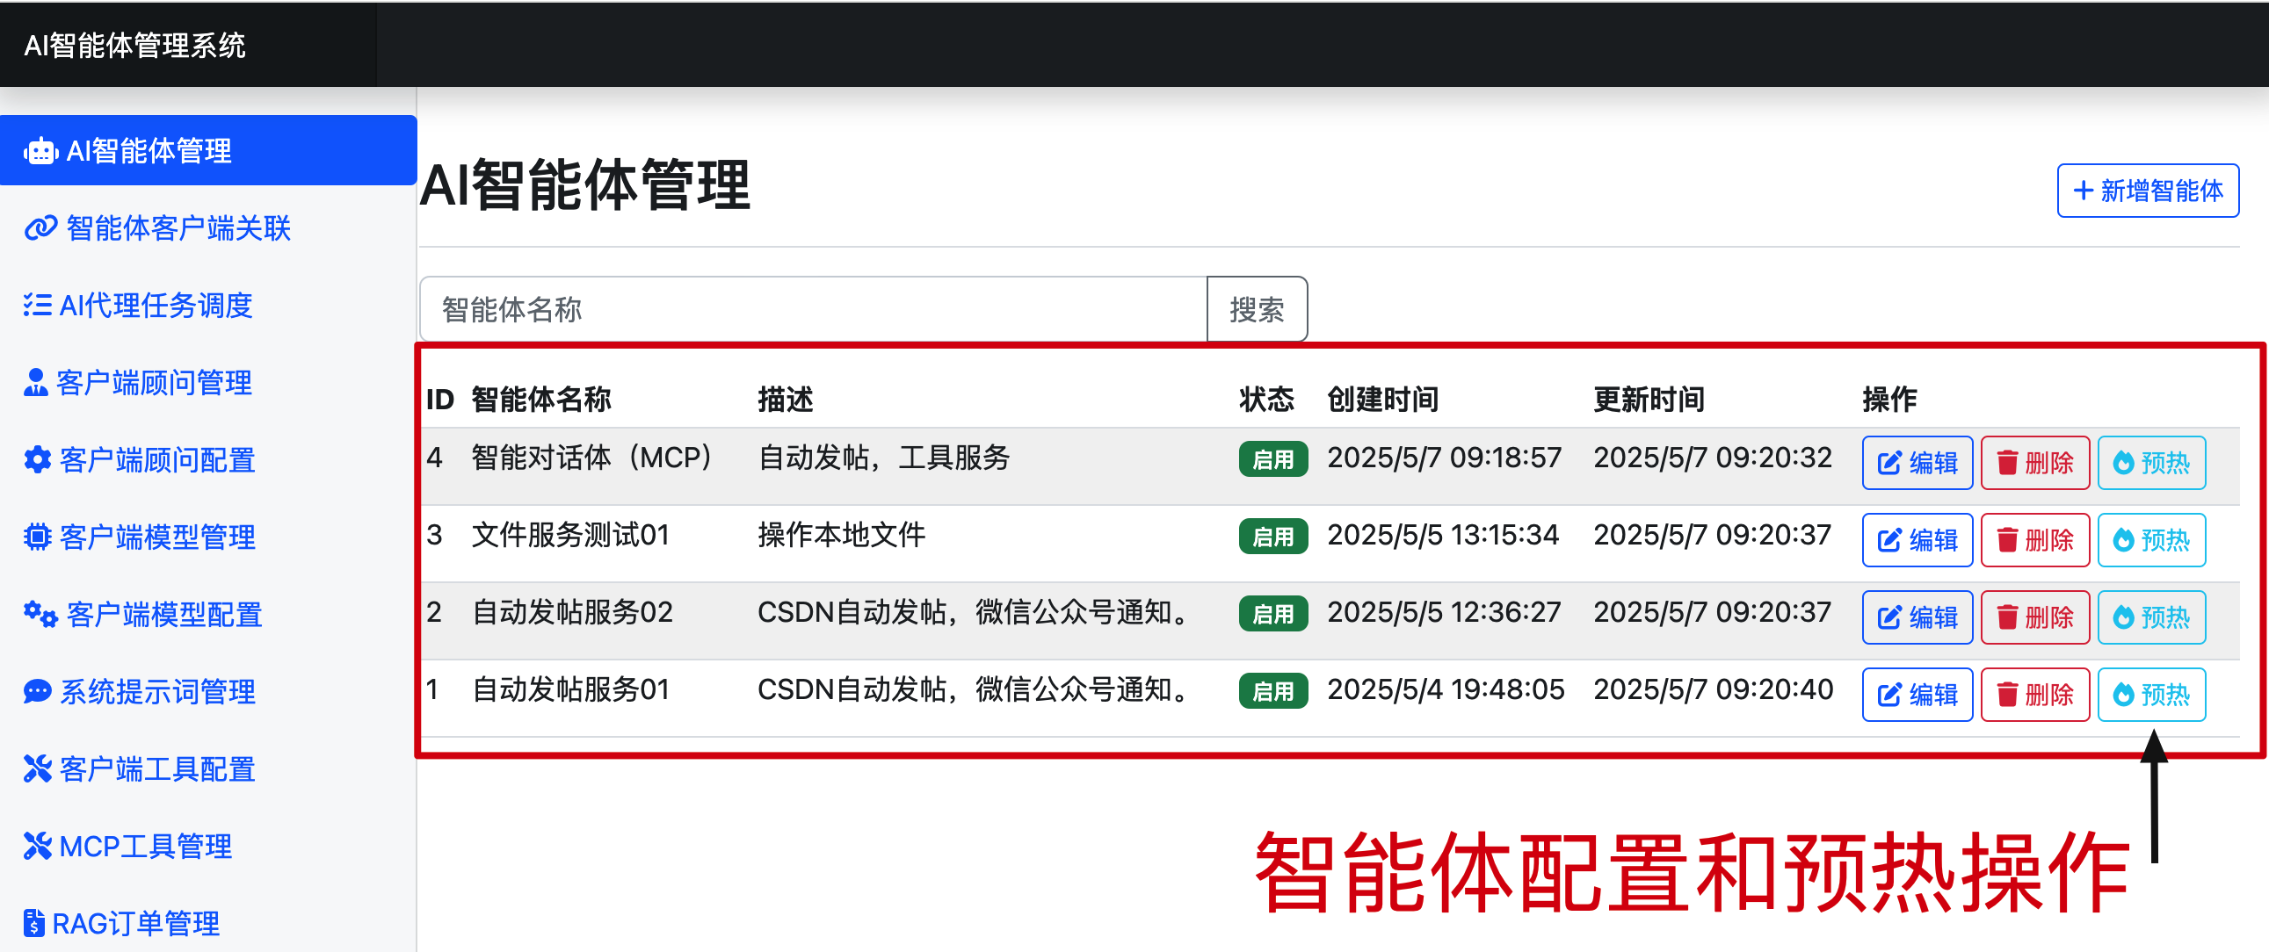
Task: Click the trash icon in row 文件服务测试01
Action: [2007, 541]
